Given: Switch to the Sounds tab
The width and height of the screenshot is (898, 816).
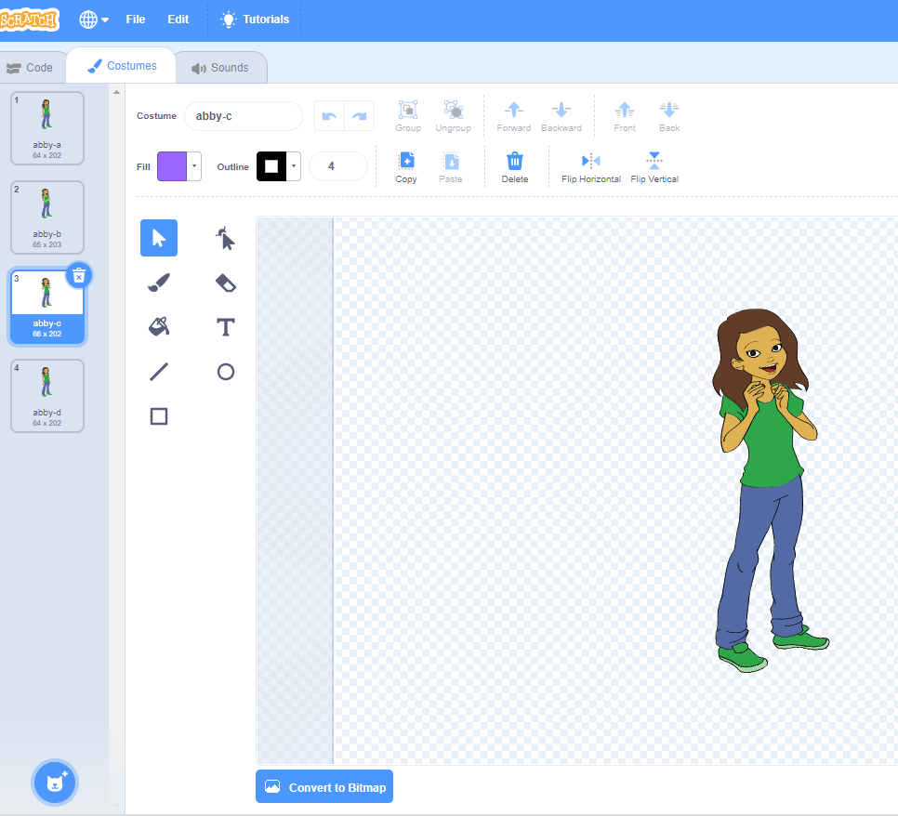Looking at the screenshot, I should [x=220, y=68].
